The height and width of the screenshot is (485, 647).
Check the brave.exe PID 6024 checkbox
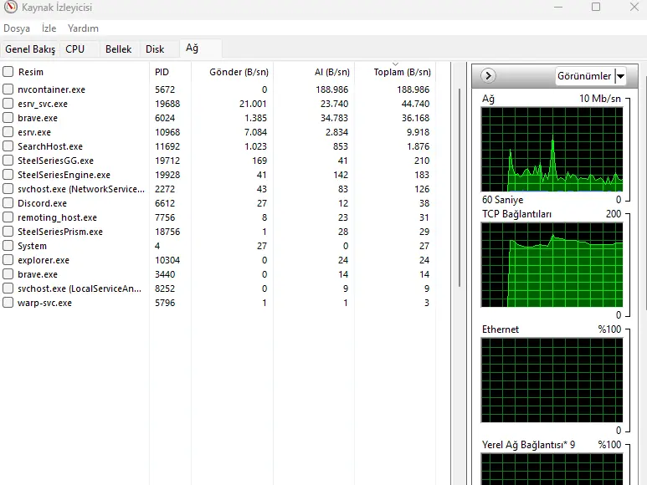point(8,118)
